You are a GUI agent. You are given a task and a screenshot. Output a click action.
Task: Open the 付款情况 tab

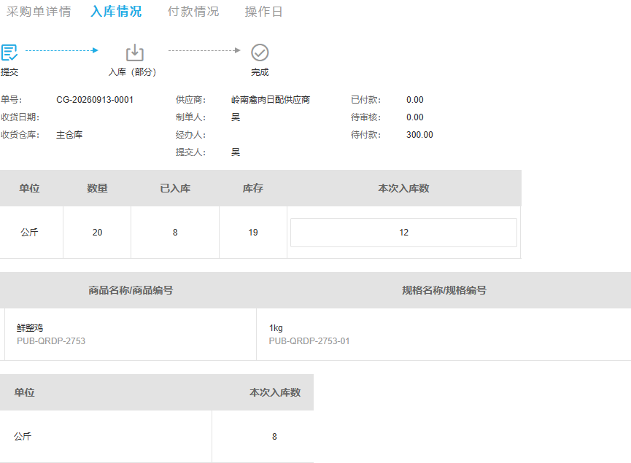tap(193, 11)
